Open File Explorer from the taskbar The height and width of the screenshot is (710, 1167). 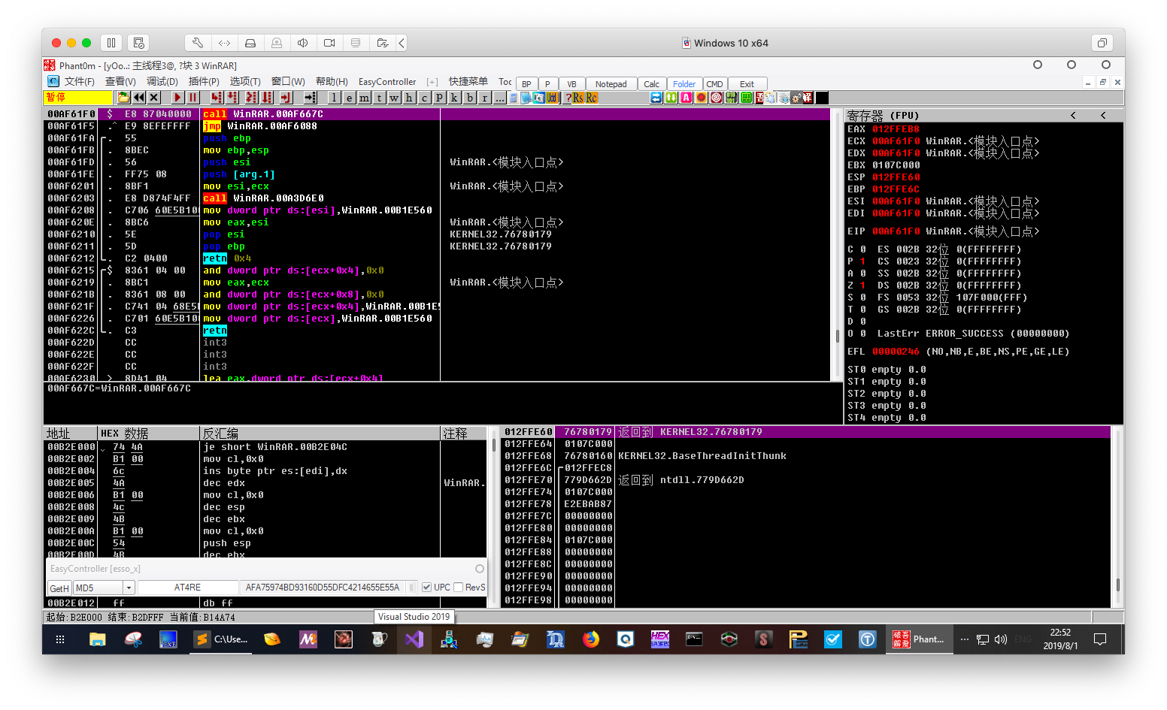click(x=97, y=639)
